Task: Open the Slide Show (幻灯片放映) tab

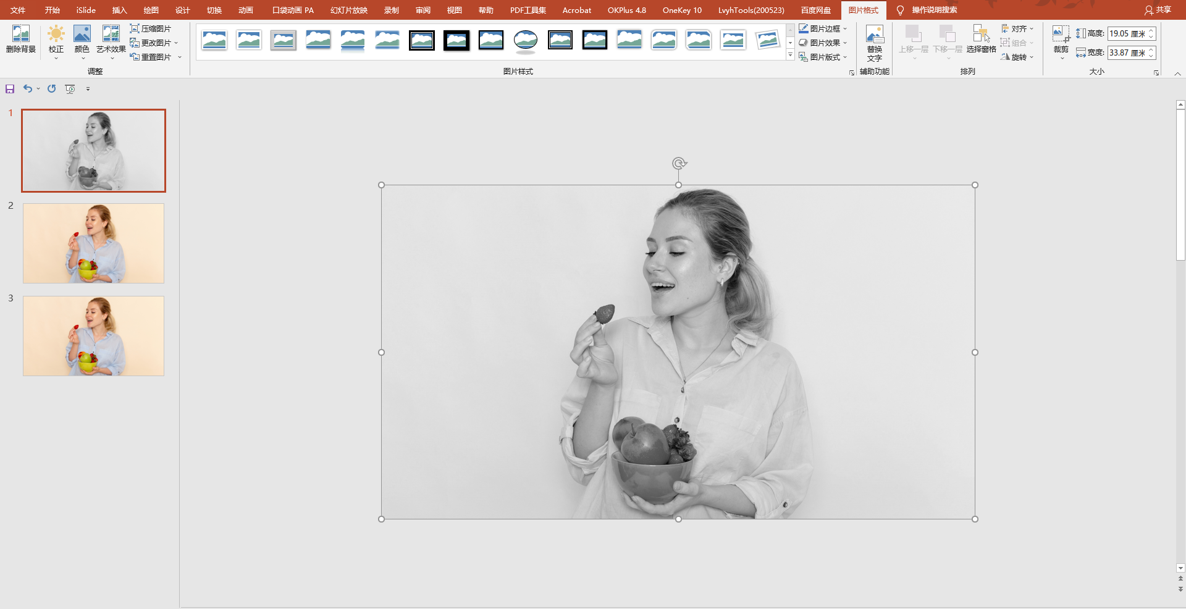Action: 349,10
